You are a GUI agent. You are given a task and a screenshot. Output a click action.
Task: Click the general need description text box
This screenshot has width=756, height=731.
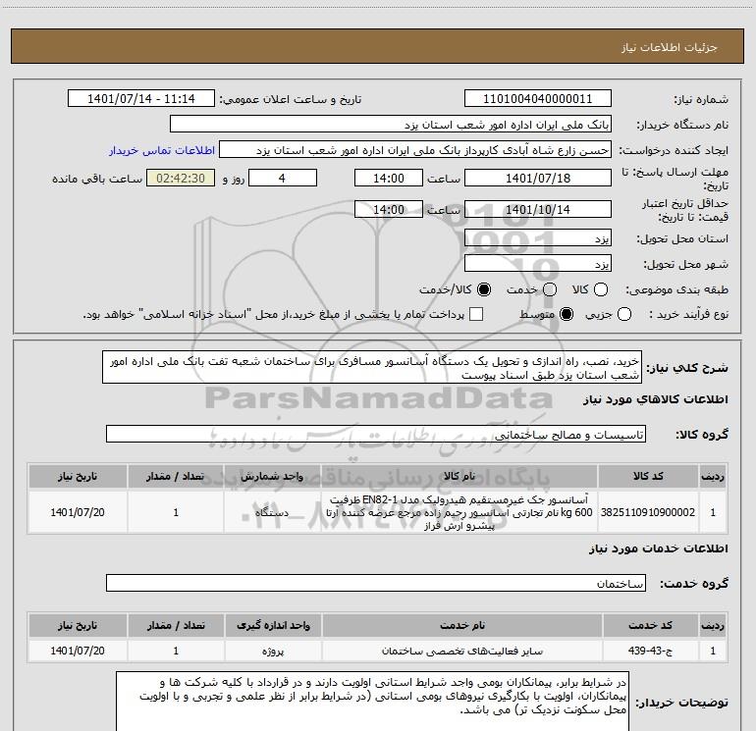pyautogui.click(x=372, y=368)
